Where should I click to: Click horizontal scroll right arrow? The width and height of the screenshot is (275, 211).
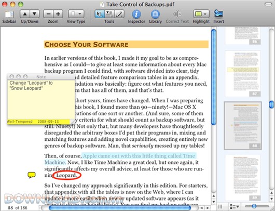[x=208, y=208]
